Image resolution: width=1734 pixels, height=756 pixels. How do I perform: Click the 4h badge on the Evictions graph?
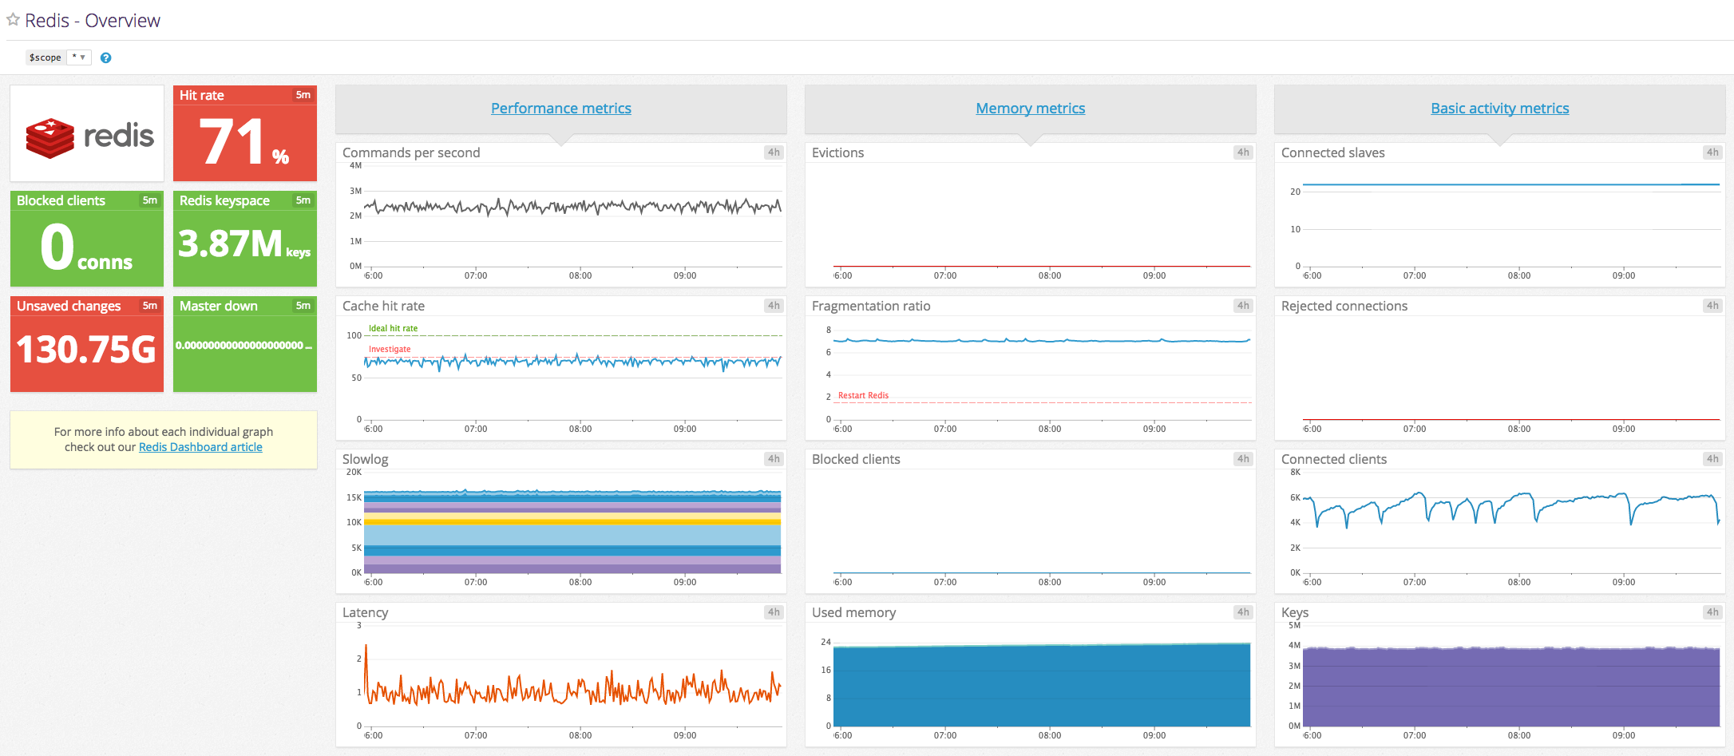[1242, 152]
